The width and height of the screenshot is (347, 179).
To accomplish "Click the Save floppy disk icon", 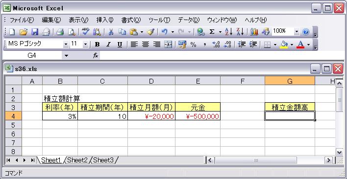I will tap(35, 32).
